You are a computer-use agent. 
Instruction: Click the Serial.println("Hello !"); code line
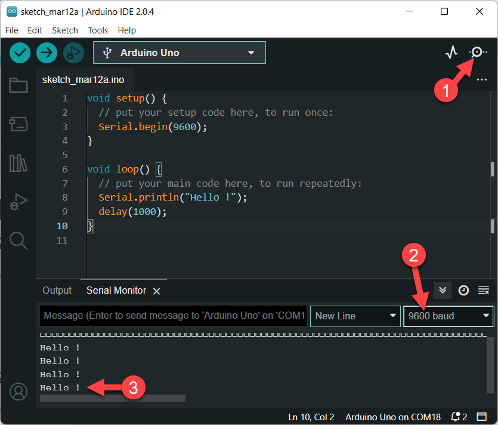pyautogui.click(x=173, y=198)
